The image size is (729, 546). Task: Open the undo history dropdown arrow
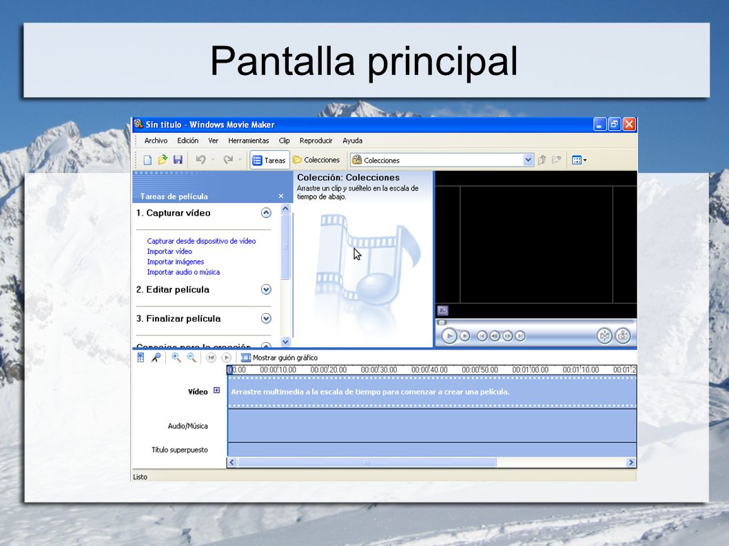(213, 160)
